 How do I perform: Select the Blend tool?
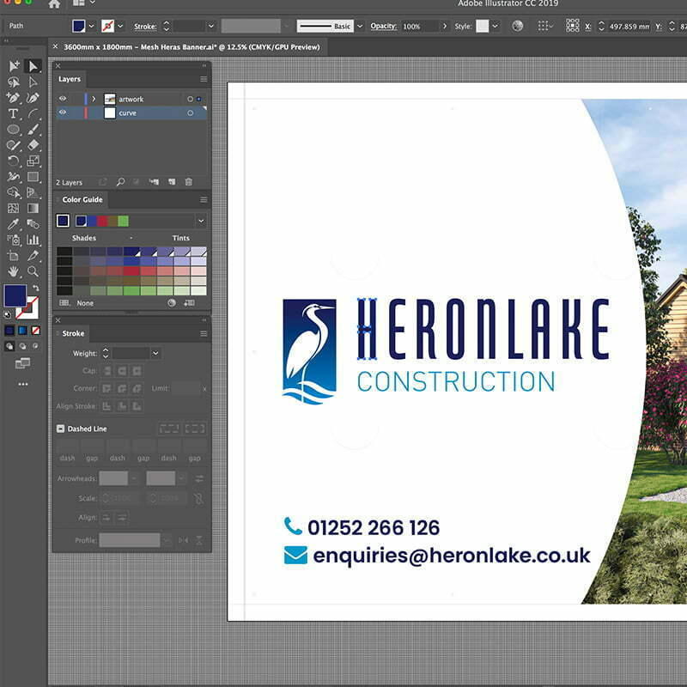tap(33, 224)
